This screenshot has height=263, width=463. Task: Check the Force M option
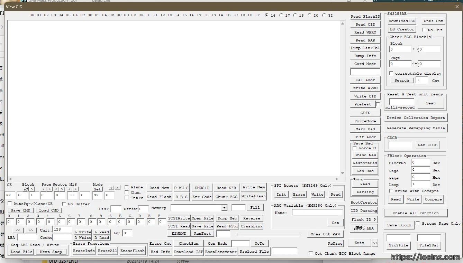355,148
